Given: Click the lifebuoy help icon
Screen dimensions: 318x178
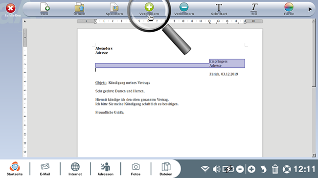Looking at the screenshot, I should 287,169.
